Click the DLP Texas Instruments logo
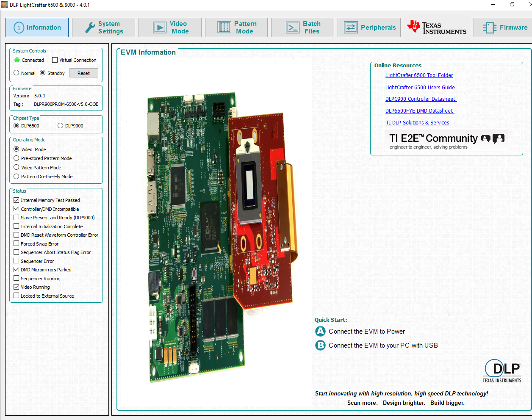 tap(502, 371)
